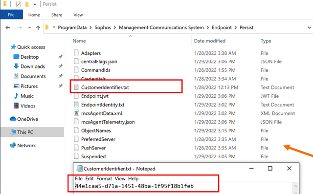
Task: Select This PC in navigation pane
Action: [x=25, y=132]
